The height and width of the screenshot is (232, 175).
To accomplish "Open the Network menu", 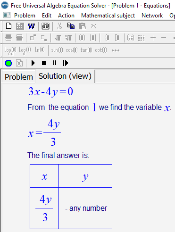I will click(x=152, y=16).
